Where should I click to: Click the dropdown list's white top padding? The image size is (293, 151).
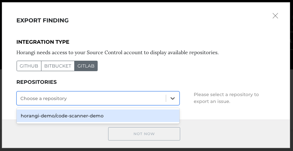[x=98, y=109]
